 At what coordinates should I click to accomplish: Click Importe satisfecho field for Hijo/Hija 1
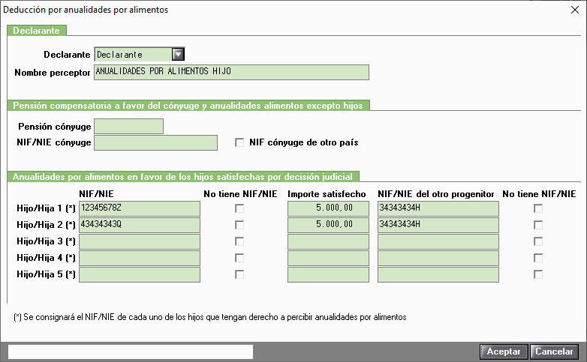tap(328, 208)
